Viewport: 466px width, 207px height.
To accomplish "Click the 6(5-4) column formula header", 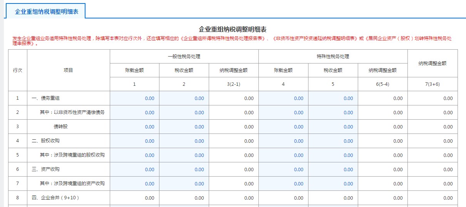I will (383, 84).
